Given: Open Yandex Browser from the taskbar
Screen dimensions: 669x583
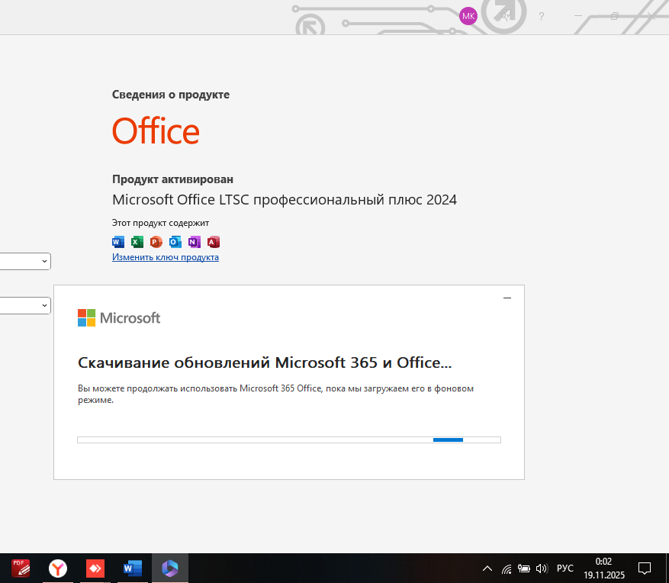Looking at the screenshot, I should coord(58,569).
